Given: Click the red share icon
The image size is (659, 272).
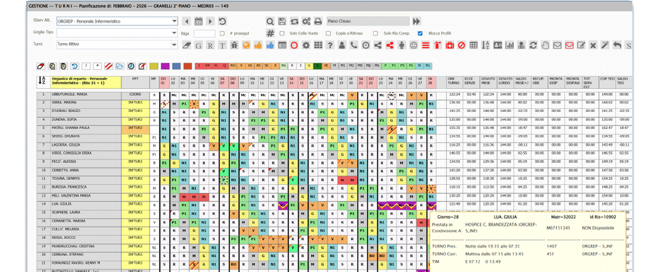Looking at the screenshot, I should pyautogui.click(x=389, y=45).
